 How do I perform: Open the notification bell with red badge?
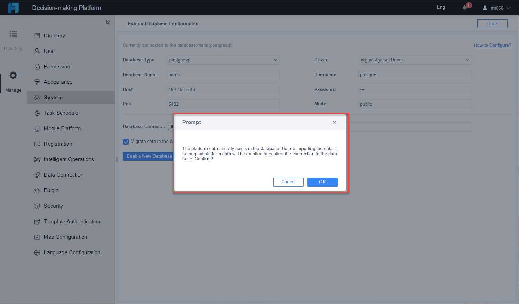(464, 8)
